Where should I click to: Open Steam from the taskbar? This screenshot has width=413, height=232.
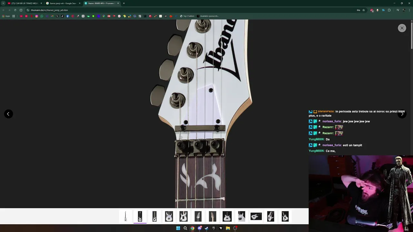pos(206,228)
